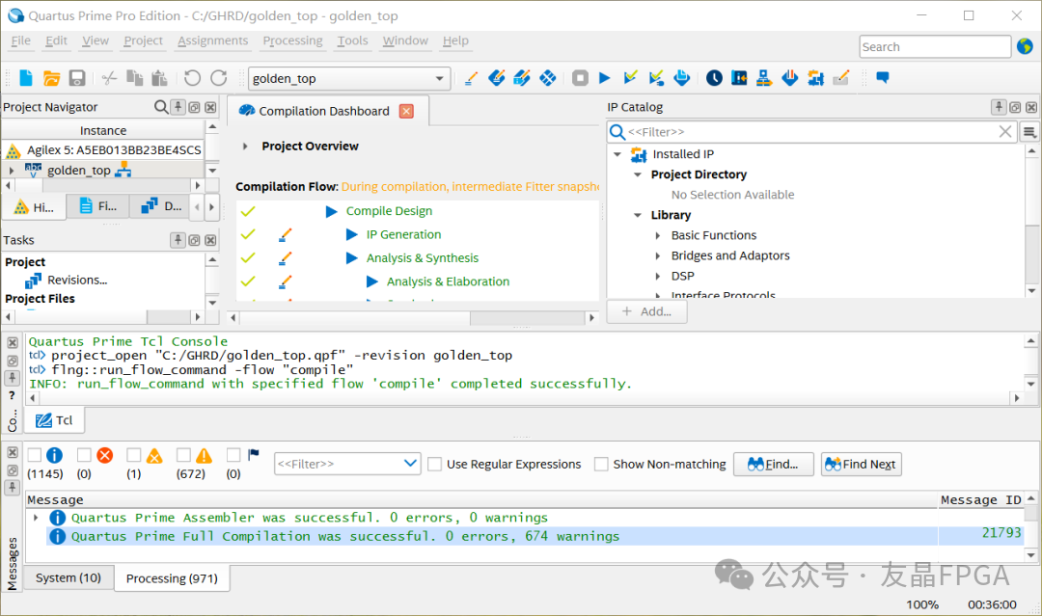The width and height of the screenshot is (1042, 616).
Task: Expand the Basic Functions category
Action: tap(658, 235)
